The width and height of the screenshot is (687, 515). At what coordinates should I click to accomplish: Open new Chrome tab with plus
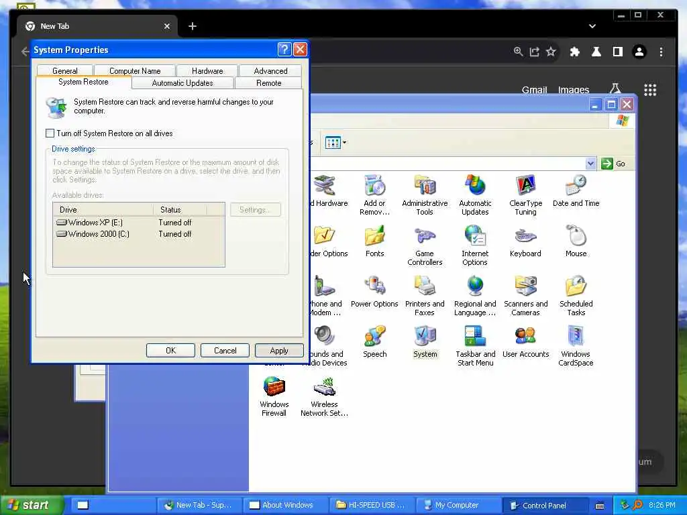[x=193, y=26]
